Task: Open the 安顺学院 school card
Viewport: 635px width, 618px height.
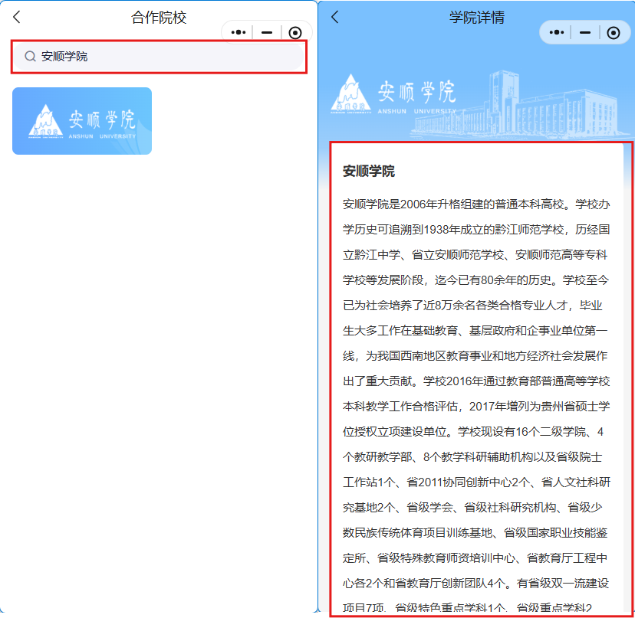Action: click(82, 121)
